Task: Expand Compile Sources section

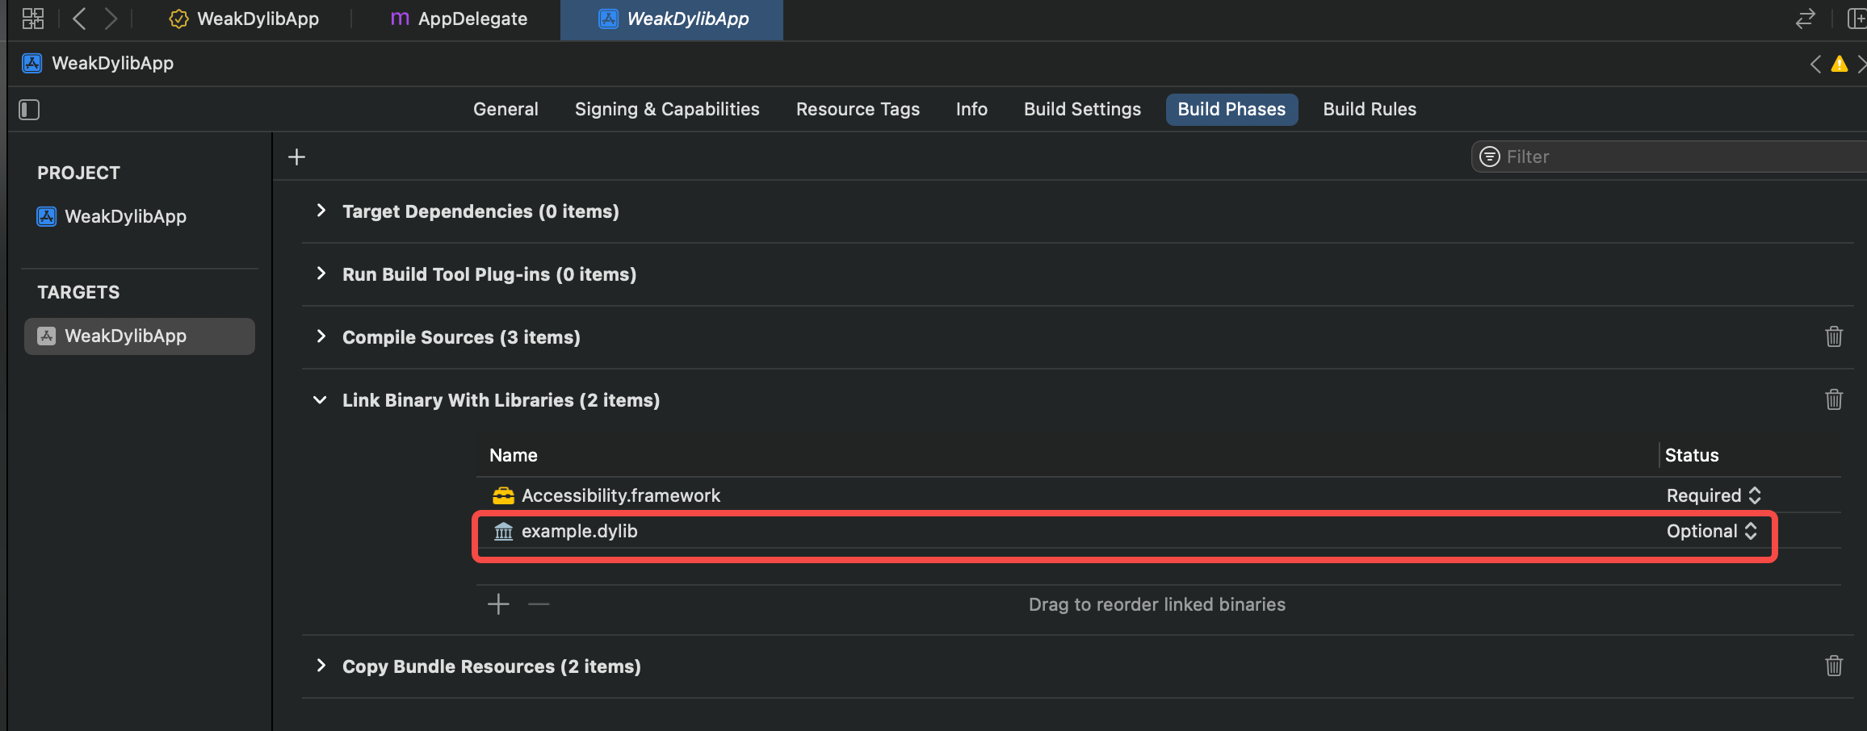Action: coord(321,336)
